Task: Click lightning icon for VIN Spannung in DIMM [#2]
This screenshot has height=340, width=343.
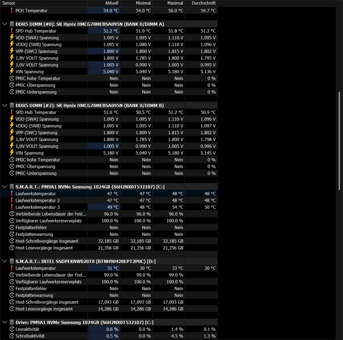Action: [12, 153]
